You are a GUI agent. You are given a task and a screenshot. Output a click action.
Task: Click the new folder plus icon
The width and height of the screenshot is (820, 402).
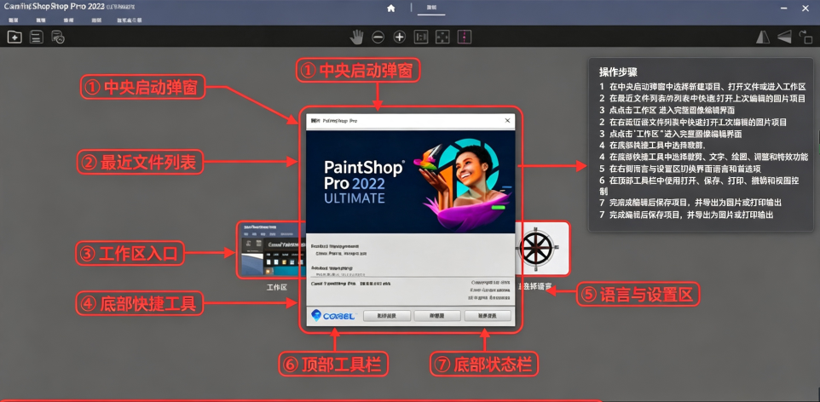click(14, 37)
